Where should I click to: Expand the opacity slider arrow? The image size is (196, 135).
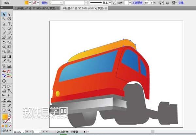(152, 3)
